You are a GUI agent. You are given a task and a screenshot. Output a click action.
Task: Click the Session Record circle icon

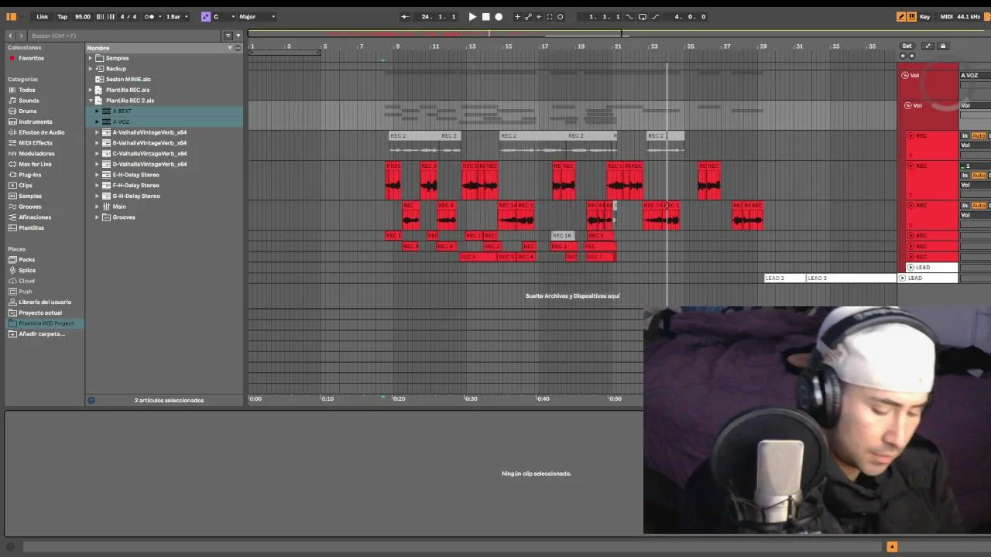click(x=561, y=16)
